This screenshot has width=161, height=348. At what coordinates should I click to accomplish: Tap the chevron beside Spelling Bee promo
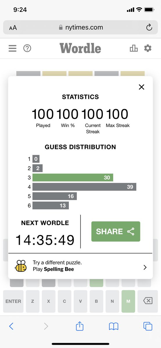click(x=145, y=268)
